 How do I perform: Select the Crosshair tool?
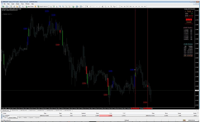91,6
